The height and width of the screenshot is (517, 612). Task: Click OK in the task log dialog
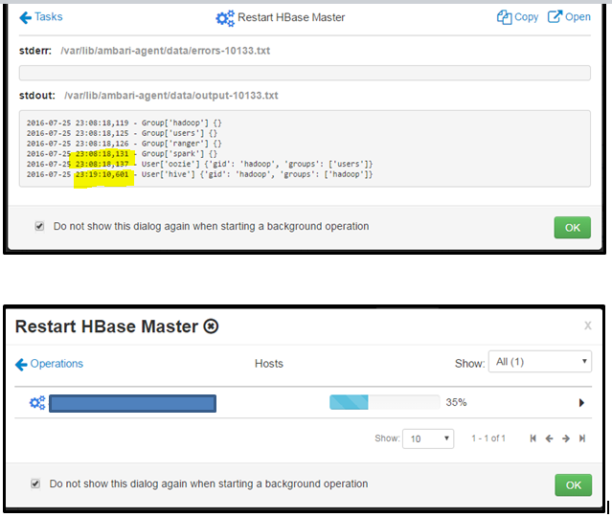572,228
